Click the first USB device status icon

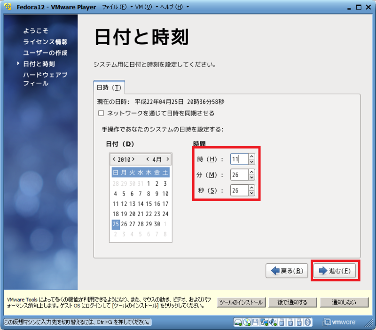[x=282, y=322]
